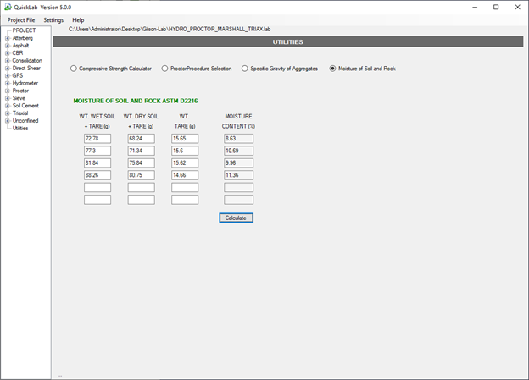Click wet soil weight field containing 72.78

(97, 138)
